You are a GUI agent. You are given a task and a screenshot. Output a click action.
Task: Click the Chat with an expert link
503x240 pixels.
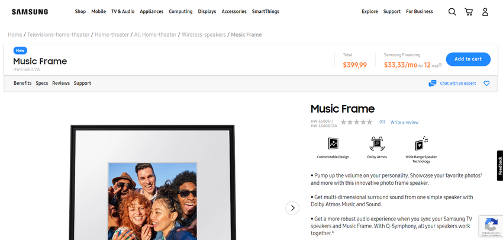[x=457, y=84]
